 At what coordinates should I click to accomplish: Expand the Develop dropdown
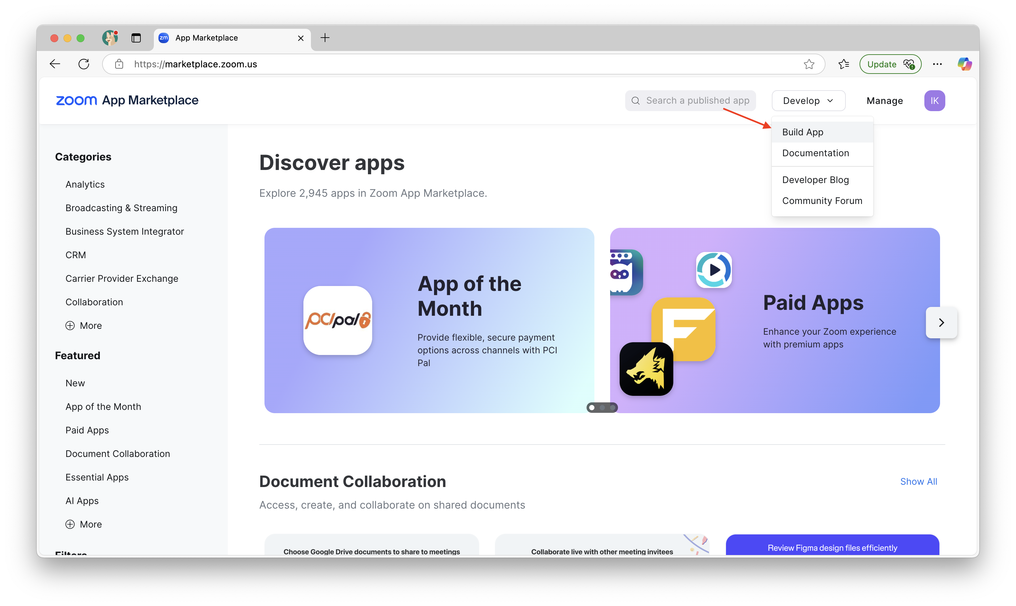tap(808, 100)
